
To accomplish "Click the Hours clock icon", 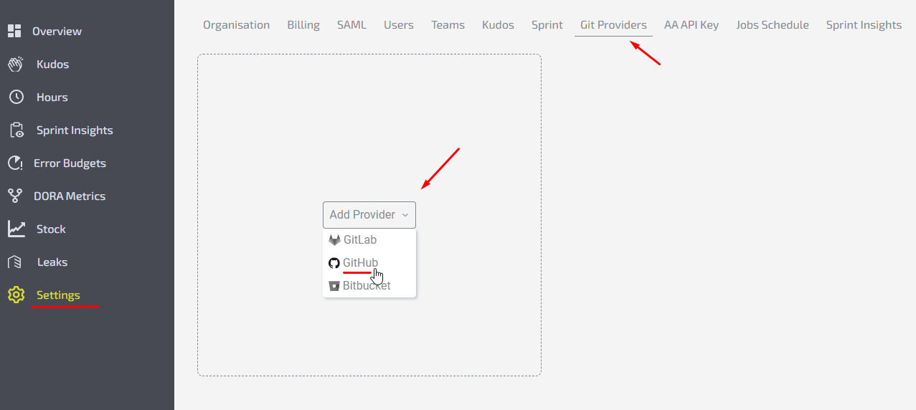I will point(16,97).
